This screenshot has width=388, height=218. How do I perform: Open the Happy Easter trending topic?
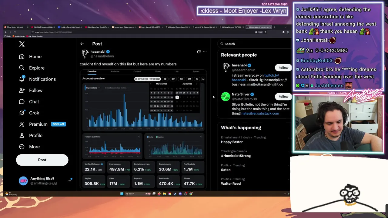[232, 142]
